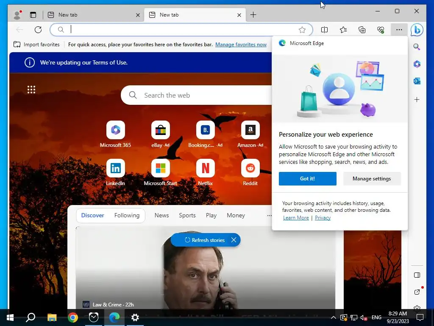
Task: Select the Discover feed tab
Action: pos(93,215)
